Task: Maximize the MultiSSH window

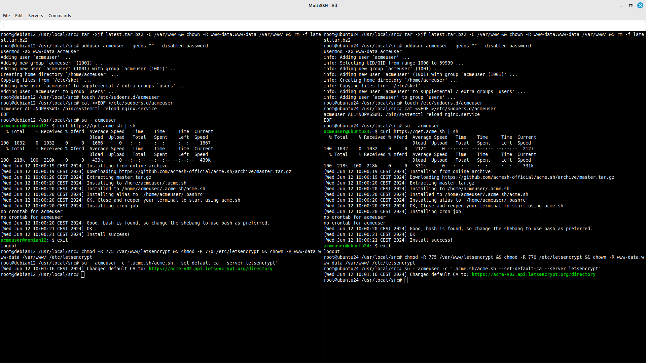Action: tap(631, 5)
